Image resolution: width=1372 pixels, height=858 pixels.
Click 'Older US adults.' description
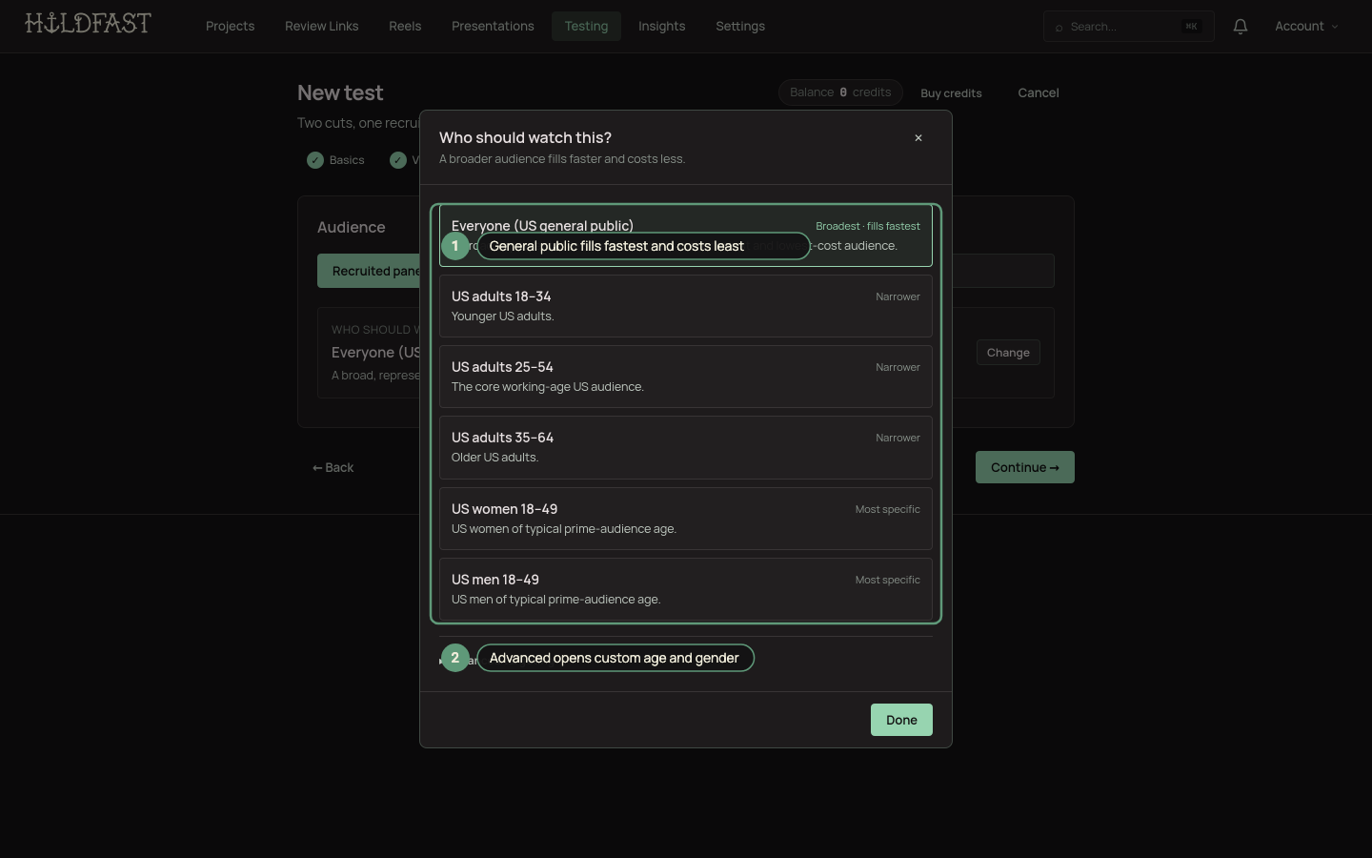495,458
